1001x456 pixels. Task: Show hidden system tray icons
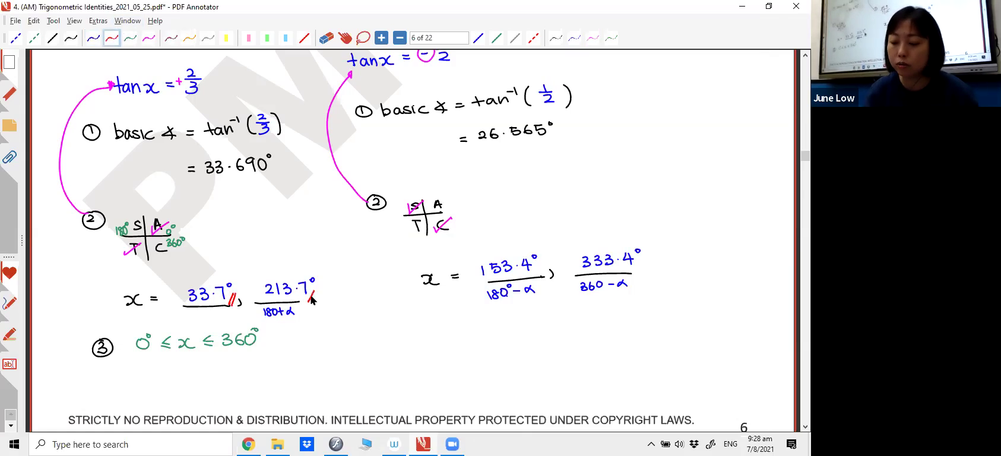coord(651,444)
